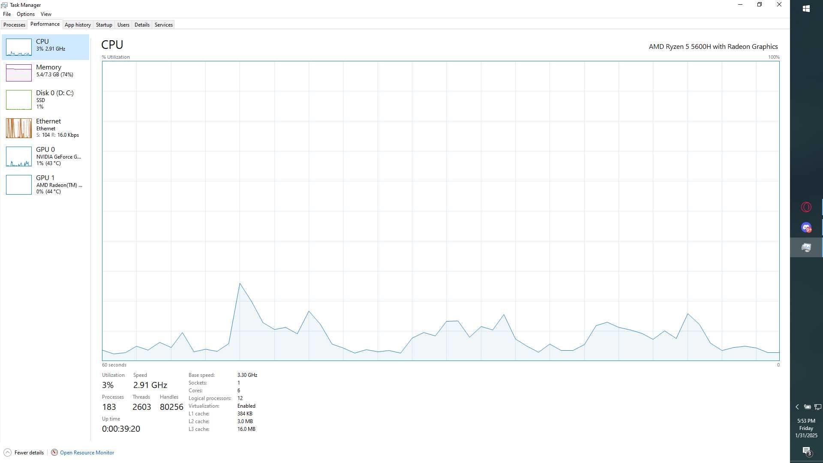Switch to the Details tab
Screen dimensions: 823x463
click(142, 25)
